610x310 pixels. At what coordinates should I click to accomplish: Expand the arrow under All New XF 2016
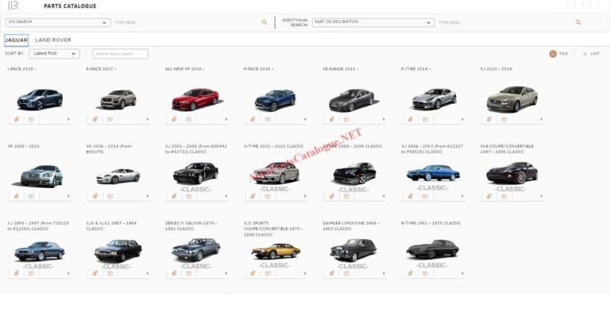click(226, 120)
